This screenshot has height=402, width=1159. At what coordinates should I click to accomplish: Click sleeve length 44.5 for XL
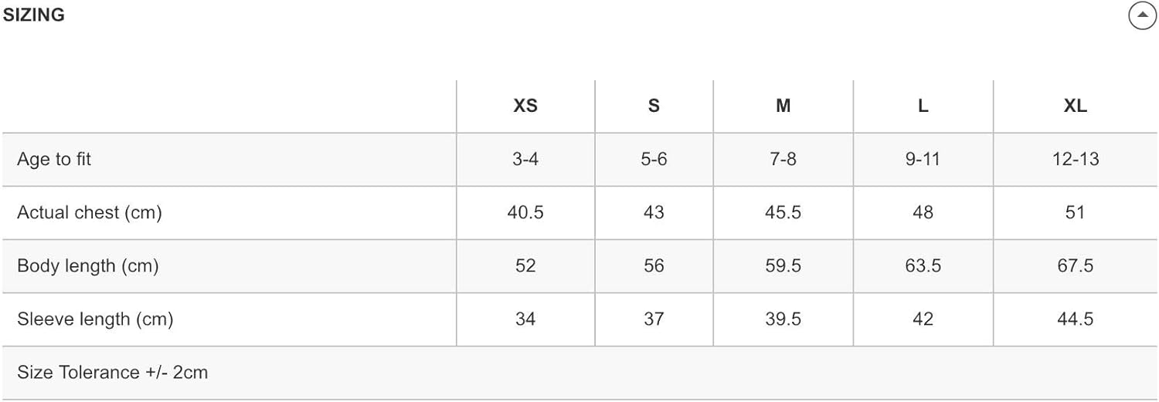pyautogui.click(x=1075, y=319)
